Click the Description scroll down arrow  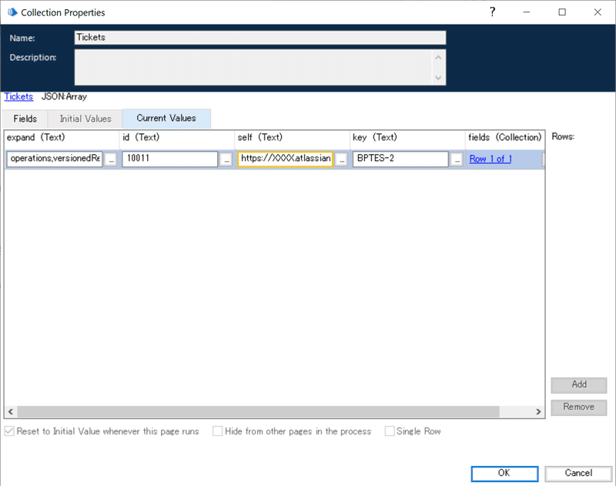coord(438,78)
